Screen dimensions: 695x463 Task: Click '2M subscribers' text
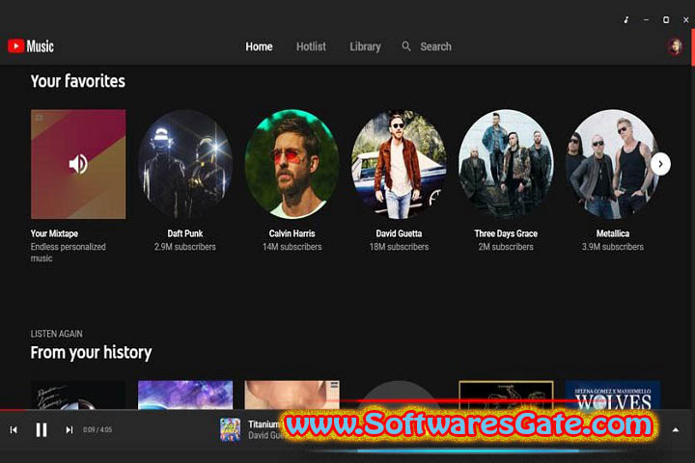506,247
